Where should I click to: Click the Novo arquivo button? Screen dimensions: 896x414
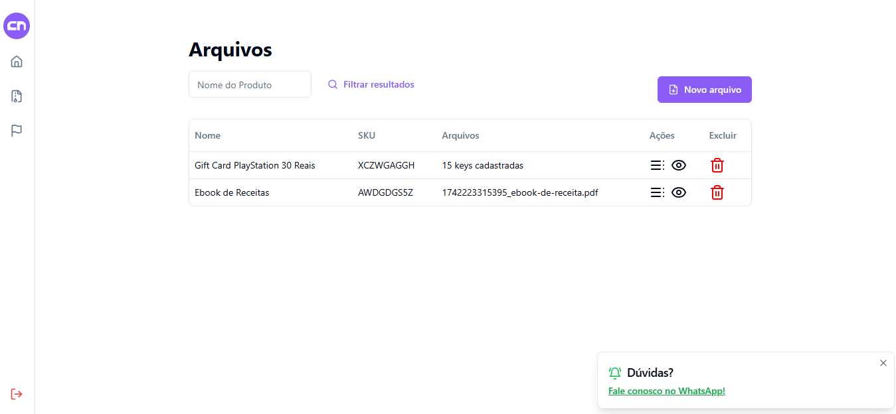coord(704,90)
